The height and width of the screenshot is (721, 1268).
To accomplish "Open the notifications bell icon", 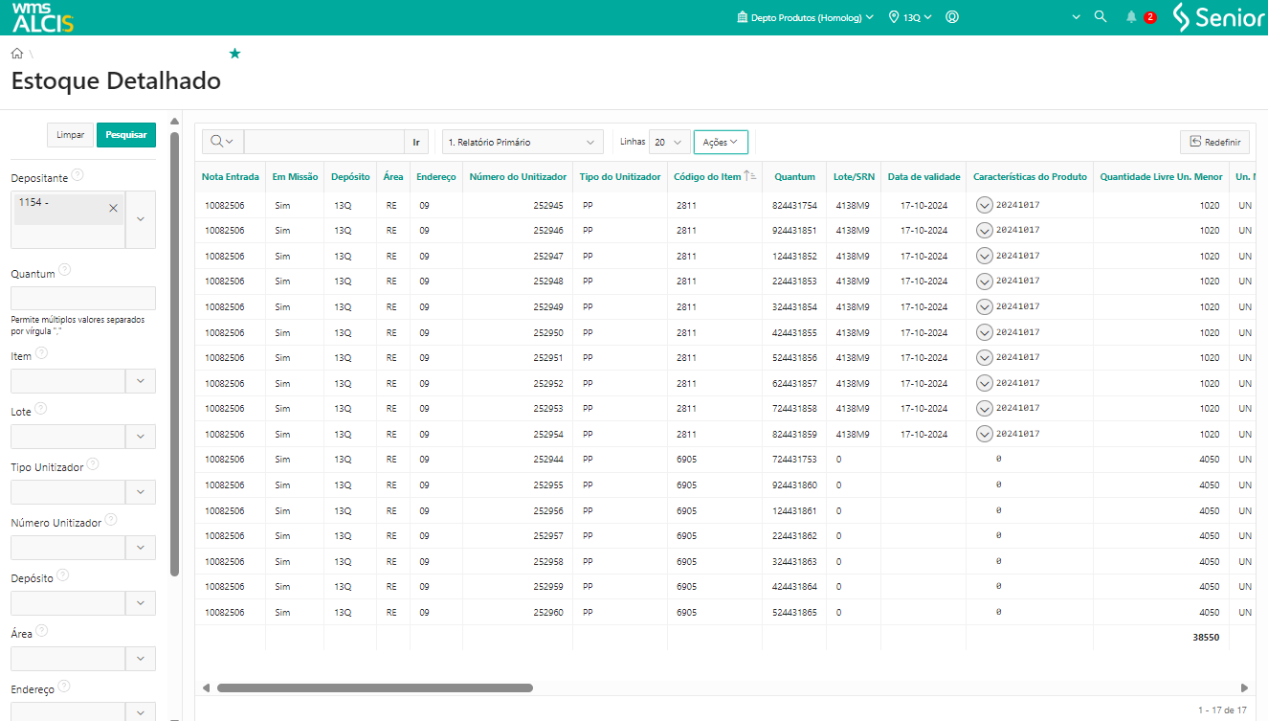I will click(x=1131, y=17).
